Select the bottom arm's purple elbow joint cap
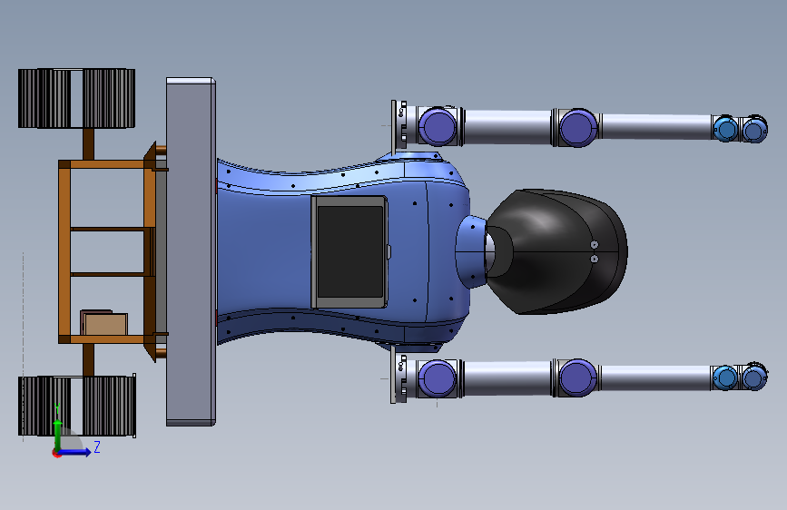The height and width of the screenshot is (510, 787). click(x=577, y=378)
